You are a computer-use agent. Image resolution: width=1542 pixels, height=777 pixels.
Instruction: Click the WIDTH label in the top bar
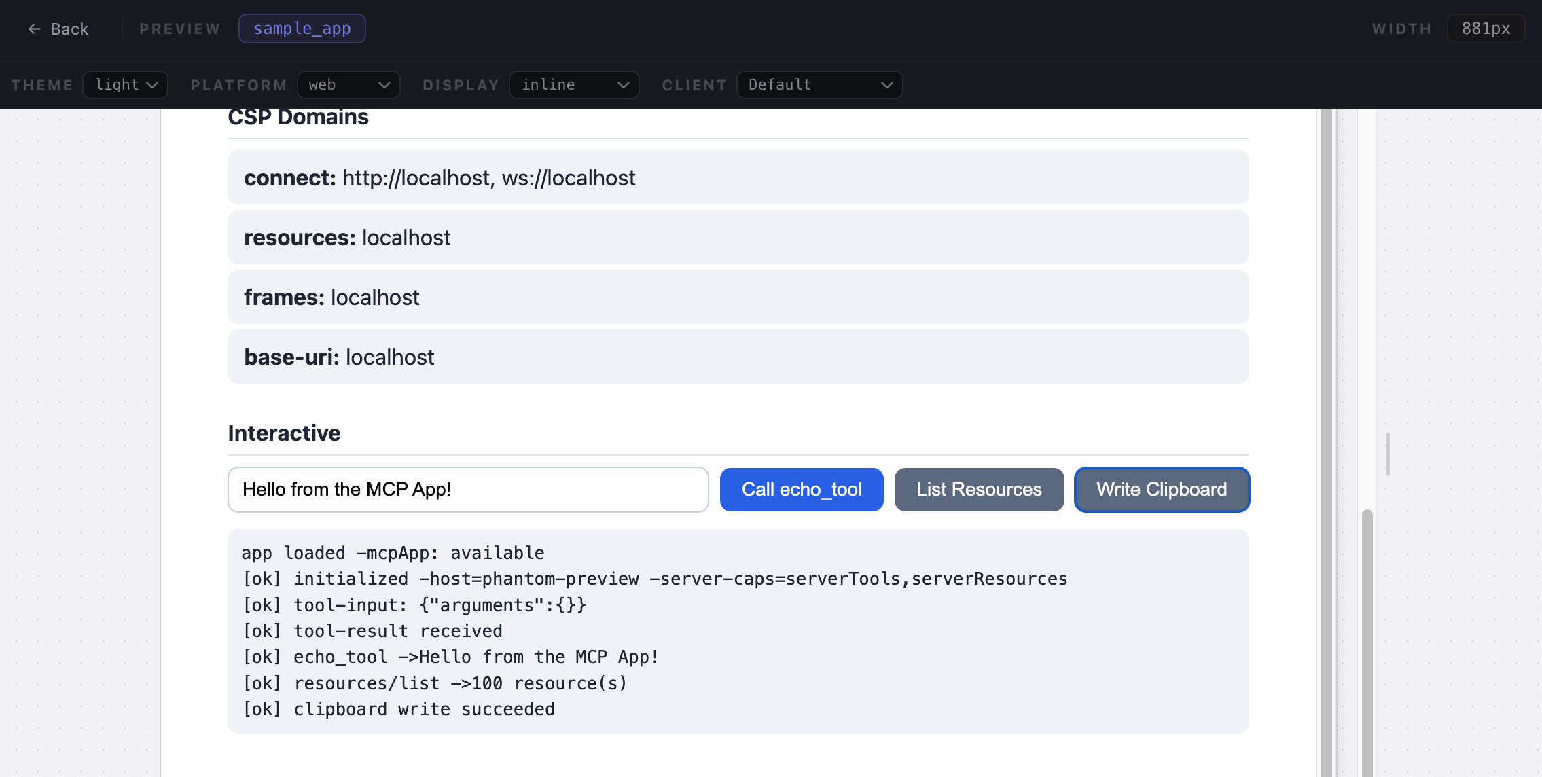click(1402, 29)
